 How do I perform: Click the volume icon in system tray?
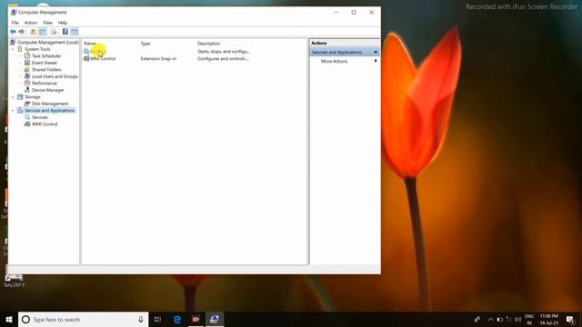(517, 319)
